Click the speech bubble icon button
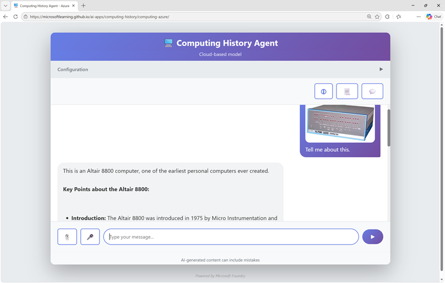This screenshot has width=445, height=283. click(x=372, y=91)
